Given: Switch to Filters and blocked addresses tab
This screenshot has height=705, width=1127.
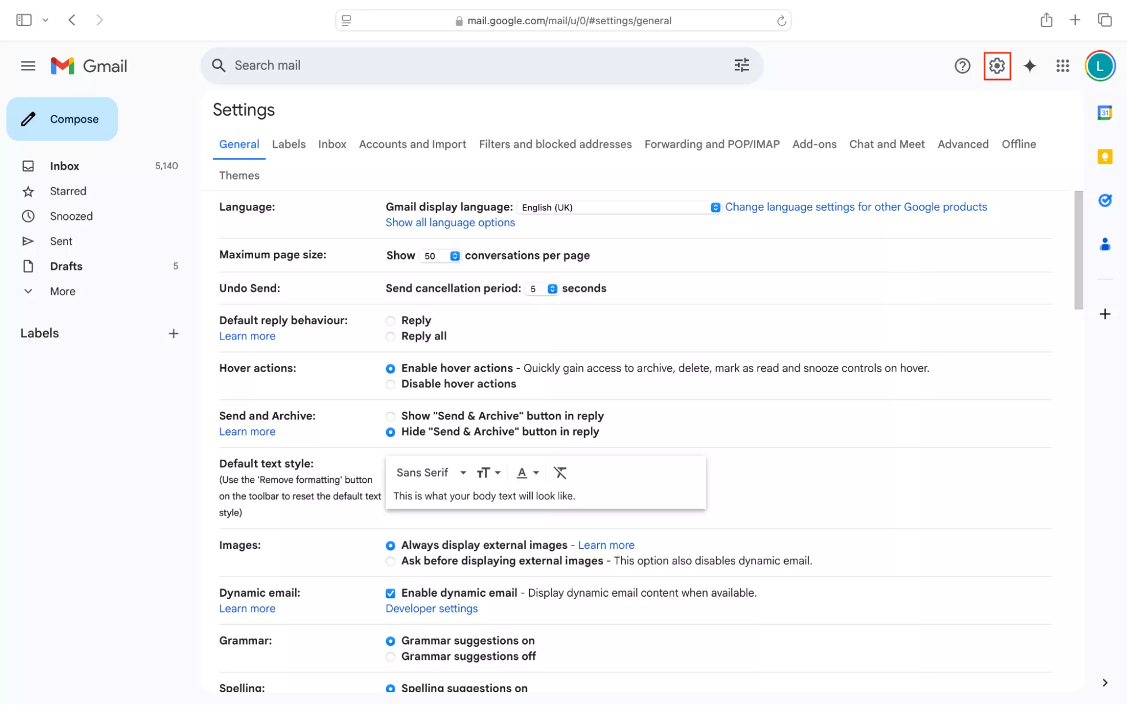Looking at the screenshot, I should point(555,144).
